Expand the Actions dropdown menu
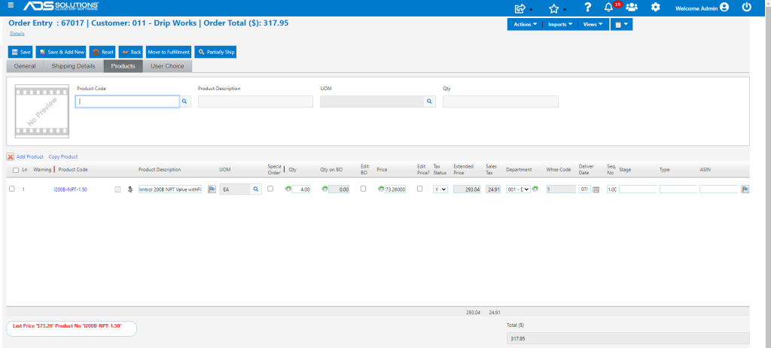Screen dimensions: 771x348 point(525,24)
